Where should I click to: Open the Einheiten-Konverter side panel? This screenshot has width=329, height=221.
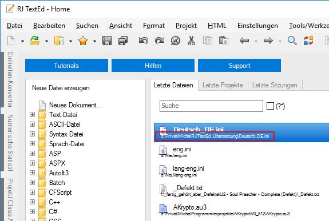coord(10,79)
